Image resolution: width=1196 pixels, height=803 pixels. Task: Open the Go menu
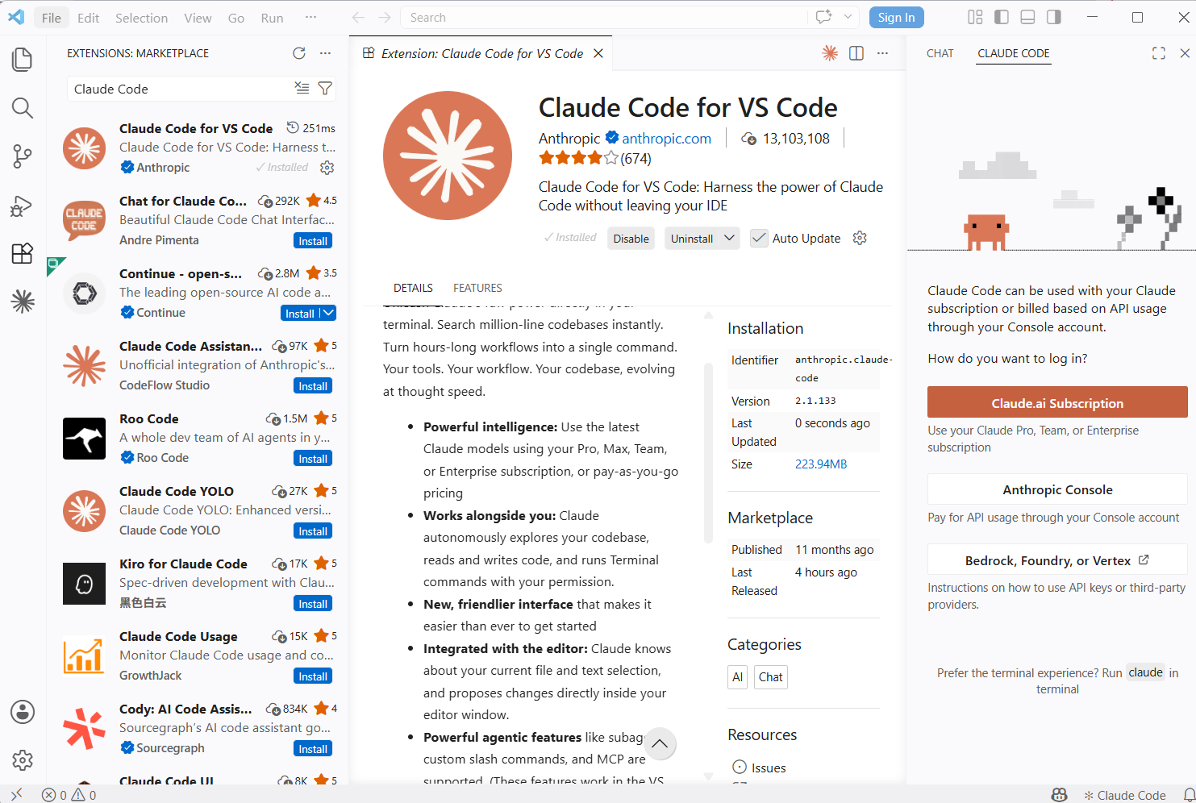click(236, 18)
